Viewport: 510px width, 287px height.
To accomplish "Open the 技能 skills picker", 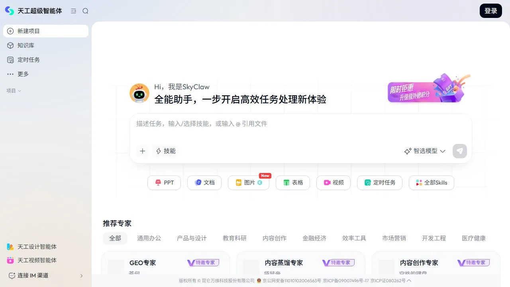I will tap(165, 151).
